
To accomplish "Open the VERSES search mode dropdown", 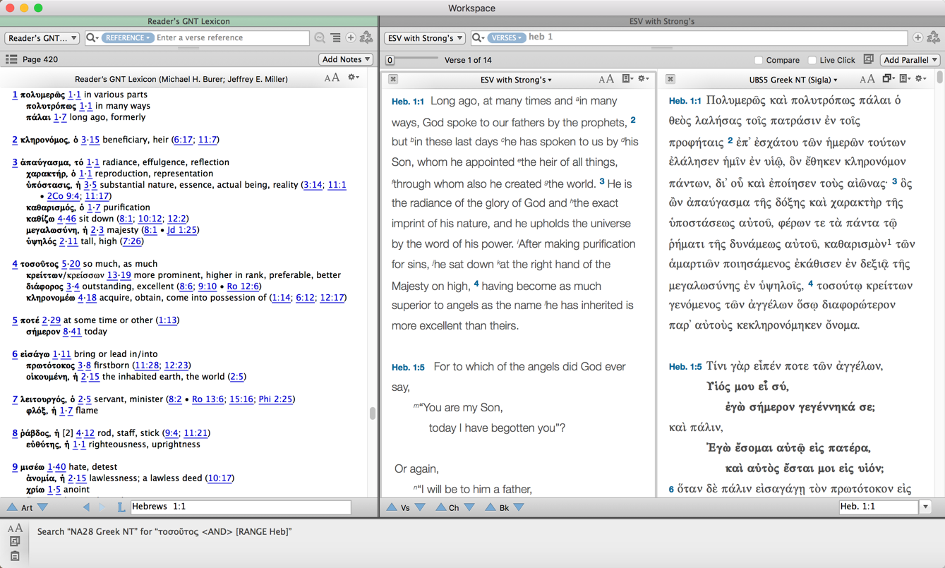I will click(507, 38).
